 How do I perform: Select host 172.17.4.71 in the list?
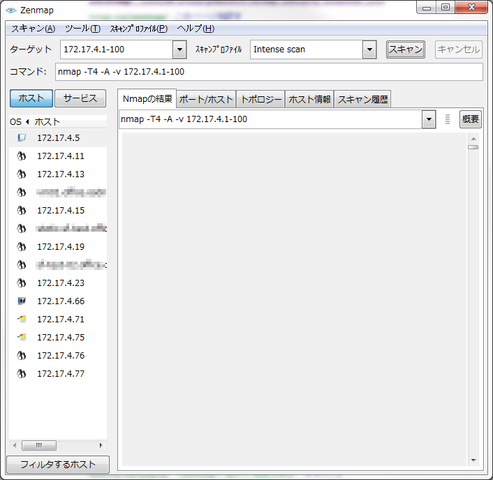(58, 319)
